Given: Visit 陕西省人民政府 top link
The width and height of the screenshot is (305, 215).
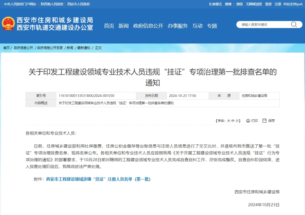Looking at the screenshot, I should click(x=52, y=4).
